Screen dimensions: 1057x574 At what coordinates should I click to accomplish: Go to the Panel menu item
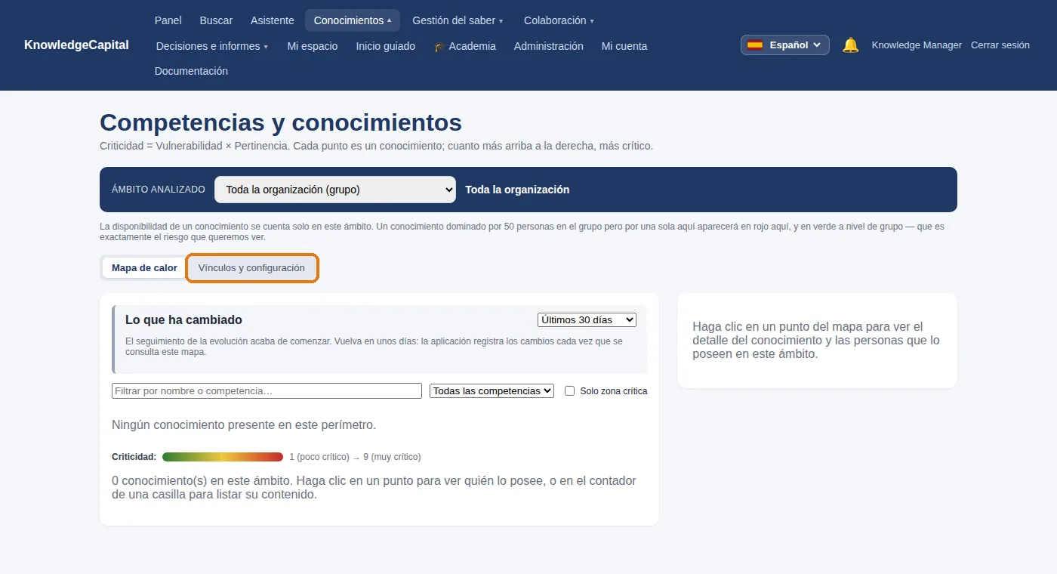168,20
